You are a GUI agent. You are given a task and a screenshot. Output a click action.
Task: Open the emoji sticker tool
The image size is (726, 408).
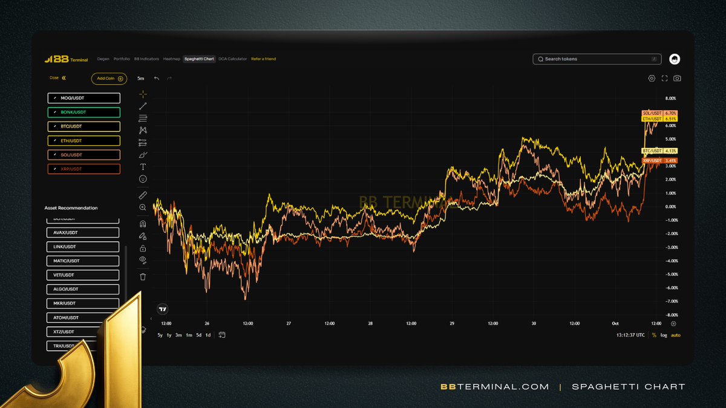click(143, 179)
